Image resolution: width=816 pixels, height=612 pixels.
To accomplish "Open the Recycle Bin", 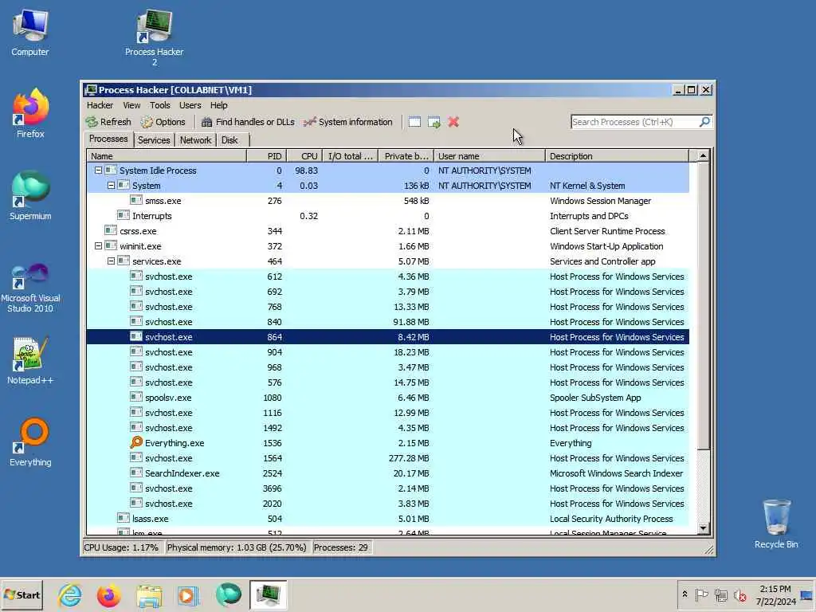I will pyautogui.click(x=776, y=524).
